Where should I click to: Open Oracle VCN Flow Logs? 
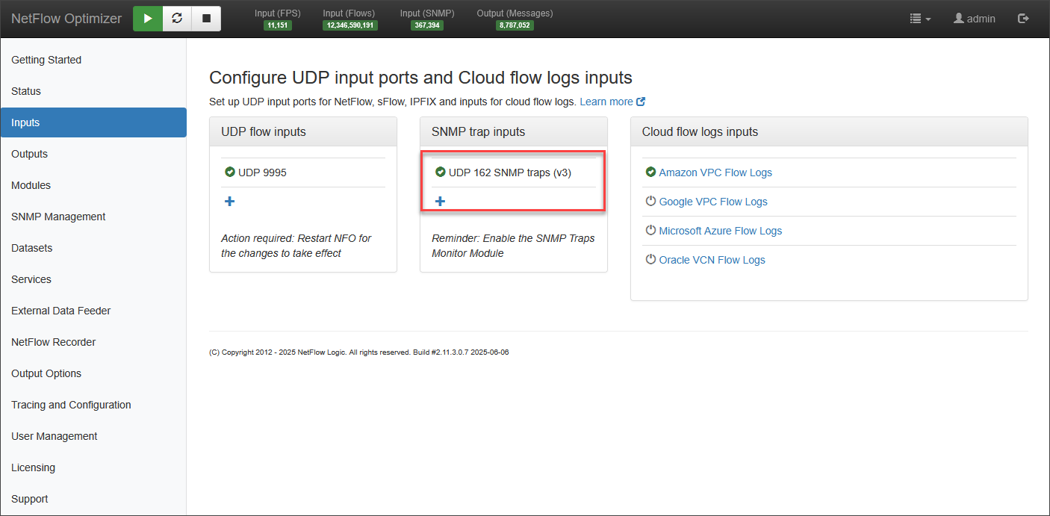pyautogui.click(x=712, y=260)
